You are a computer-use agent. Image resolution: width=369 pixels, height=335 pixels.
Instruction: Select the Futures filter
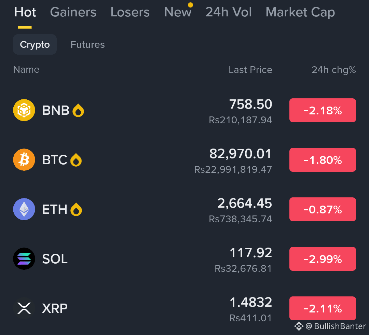(87, 44)
